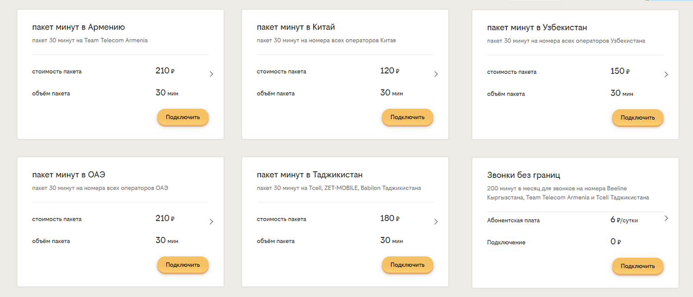Open chevron on Звонки без границ card
The width and height of the screenshot is (693, 297).
coord(666,218)
